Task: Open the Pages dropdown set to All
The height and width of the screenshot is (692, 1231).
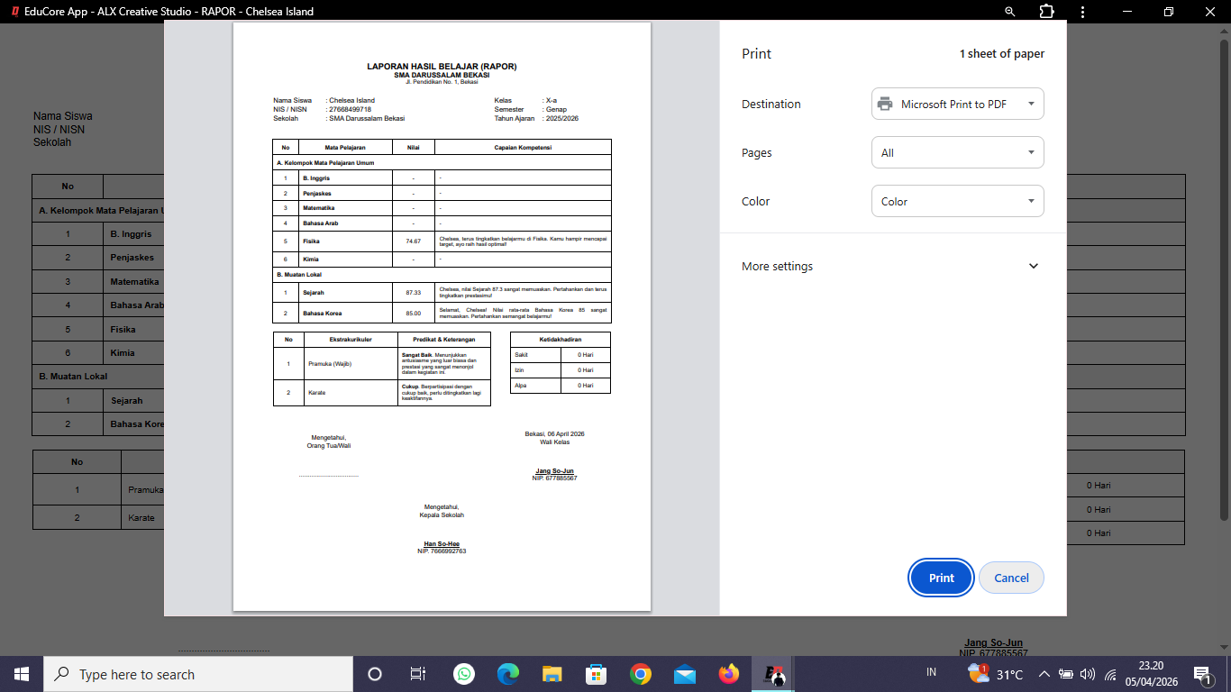Action: tap(957, 152)
